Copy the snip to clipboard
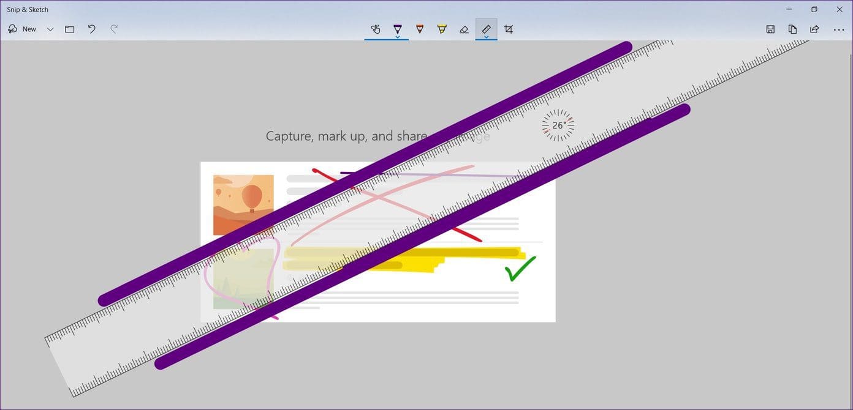 point(792,29)
